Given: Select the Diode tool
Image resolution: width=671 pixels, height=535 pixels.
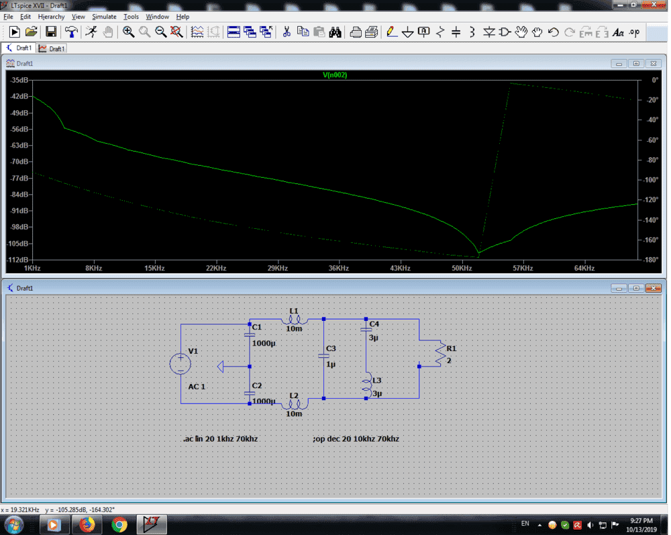Looking at the screenshot, I should point(489,32).
